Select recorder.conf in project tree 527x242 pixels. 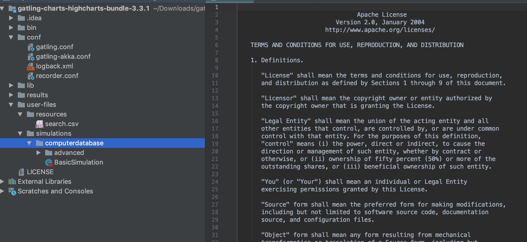[x=57, y=76]
